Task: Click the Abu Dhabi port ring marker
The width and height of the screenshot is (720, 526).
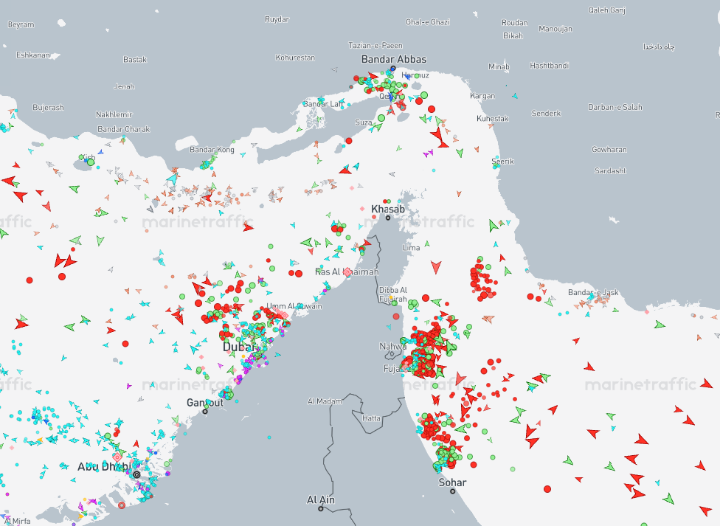Action: pyautogui.click(x=136, y=474)
